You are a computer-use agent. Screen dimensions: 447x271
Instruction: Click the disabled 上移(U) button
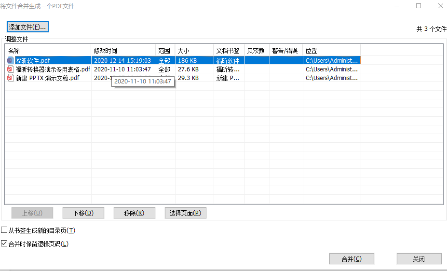tap(32, 213)
